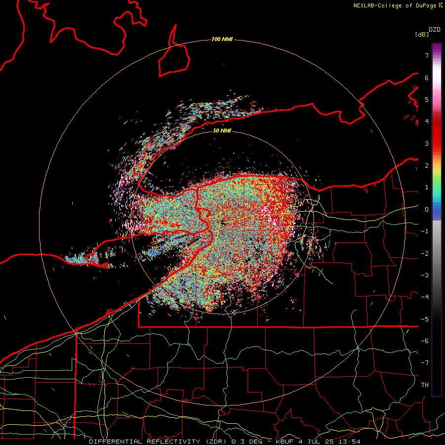The height and width of the screenshot is (445, 445).
Task: Click the 3 value on colorbar scale
Action: click(427, 143)
